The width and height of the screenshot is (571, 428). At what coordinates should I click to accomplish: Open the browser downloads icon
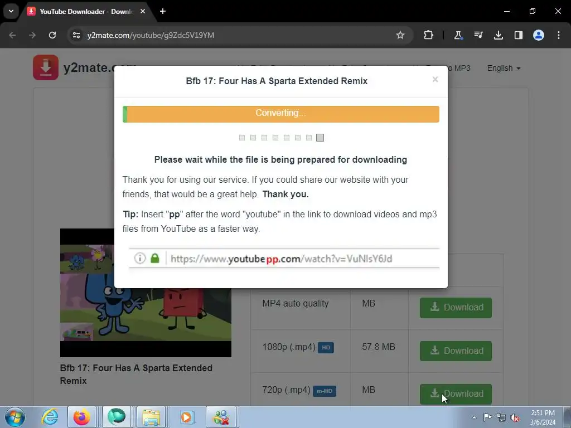click(498, 35)
